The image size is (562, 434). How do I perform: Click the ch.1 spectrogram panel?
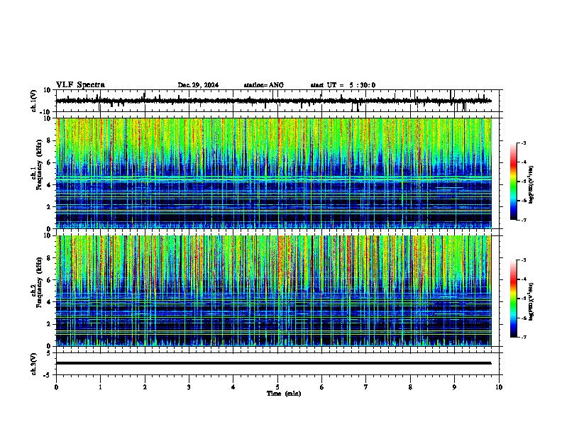273,173
